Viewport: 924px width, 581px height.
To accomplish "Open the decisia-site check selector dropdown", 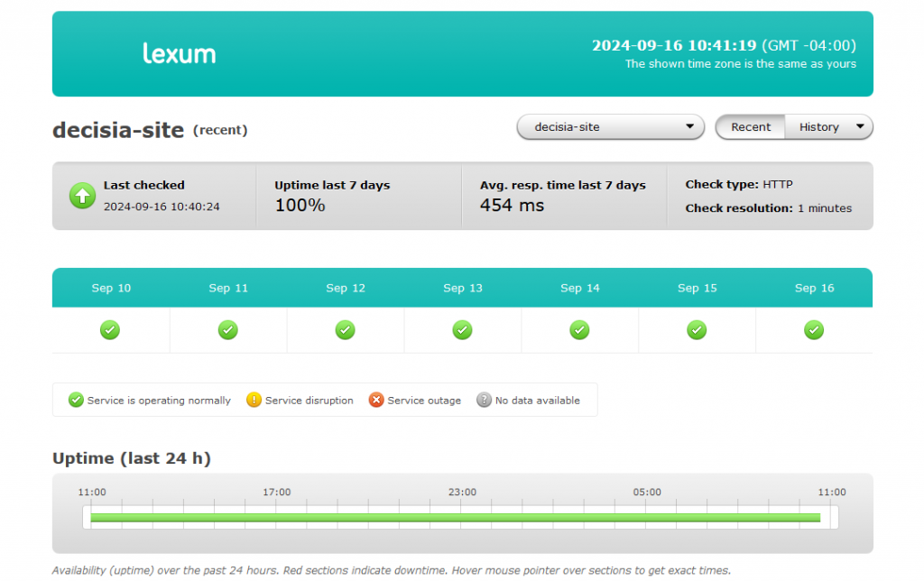I will click(x=610, y=127).
